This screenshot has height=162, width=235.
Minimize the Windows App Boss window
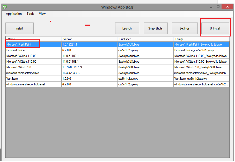(x=211, y=7)
